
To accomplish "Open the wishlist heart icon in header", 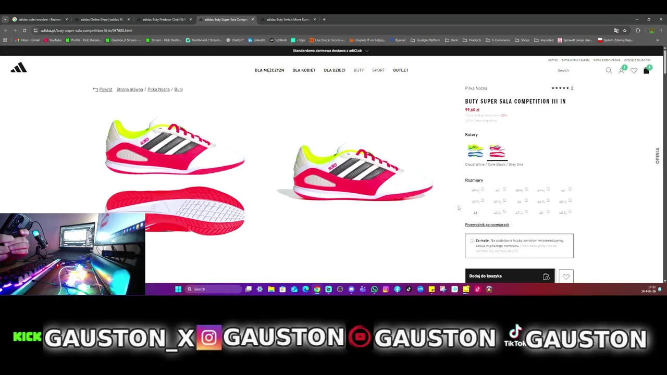I will tap(634, 70).
